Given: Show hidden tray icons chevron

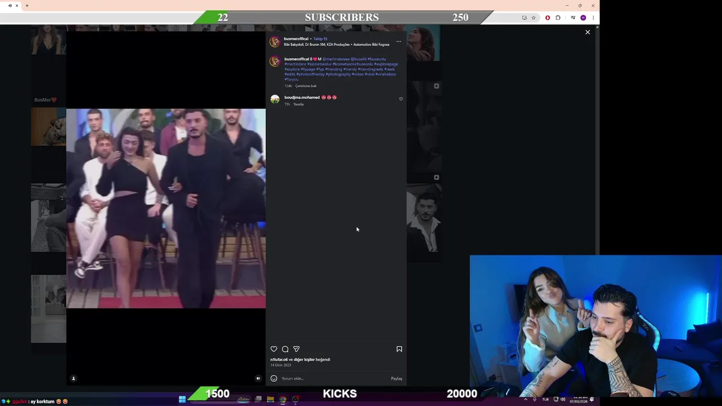Looking at the screenshot, I should tap(526, 399).
